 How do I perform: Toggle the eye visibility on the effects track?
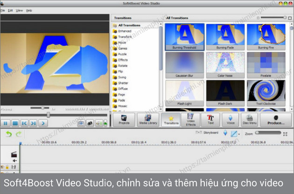[x=2, y=167]
